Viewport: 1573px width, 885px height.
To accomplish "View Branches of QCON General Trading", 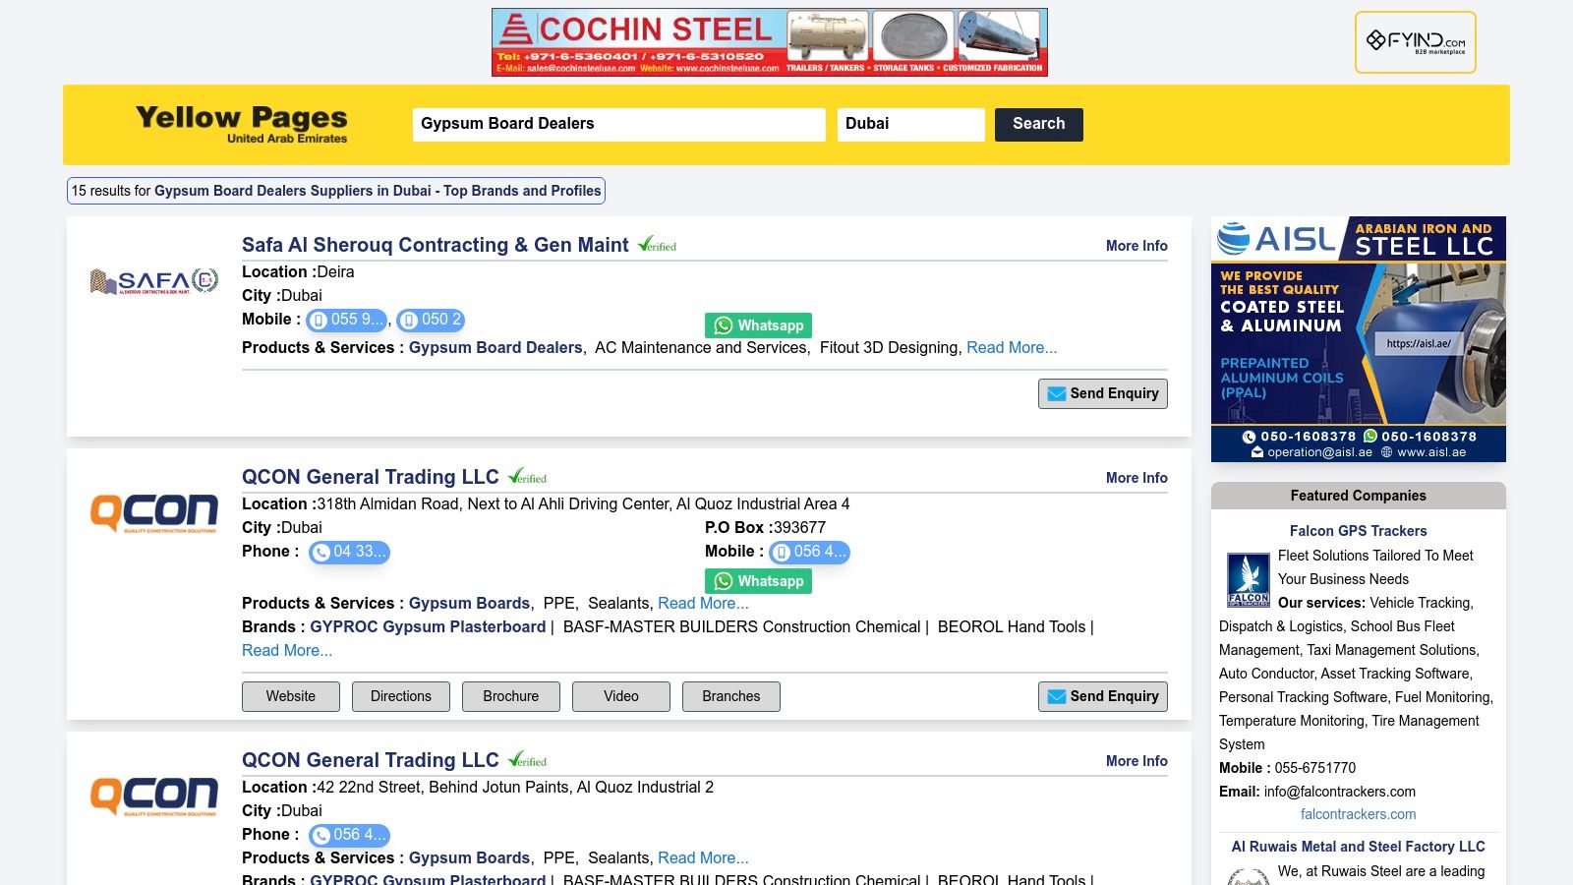I will (x=730, y=696).
